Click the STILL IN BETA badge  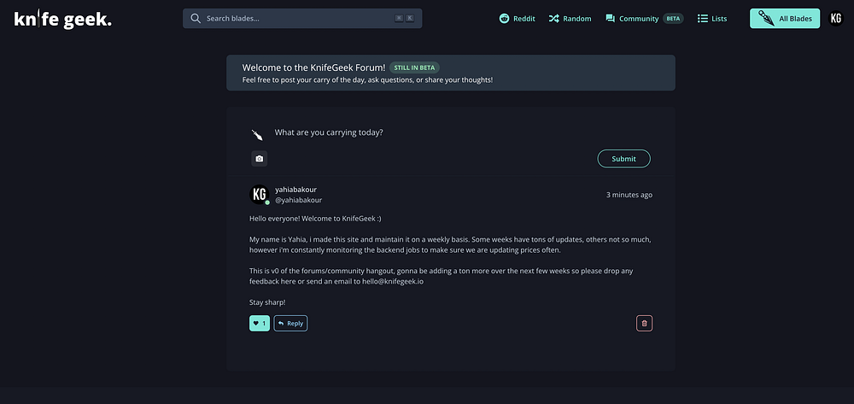[x=414, y=67]
